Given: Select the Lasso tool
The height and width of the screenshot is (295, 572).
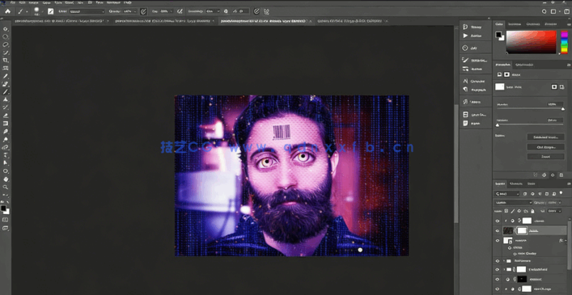Looking at the screenshot, I should pos(6,44).
